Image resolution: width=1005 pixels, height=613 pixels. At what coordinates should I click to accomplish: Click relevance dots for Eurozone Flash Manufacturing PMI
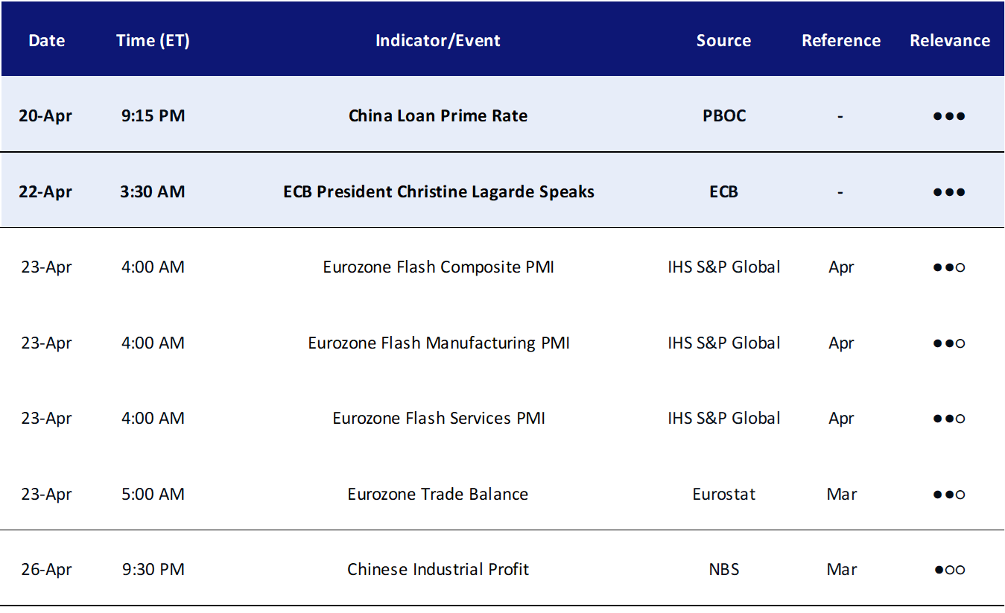[x=949, y=343]
